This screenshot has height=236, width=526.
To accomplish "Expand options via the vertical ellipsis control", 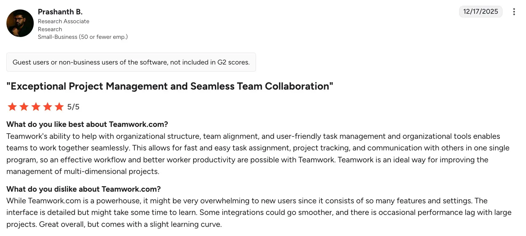I will point(514,12).
